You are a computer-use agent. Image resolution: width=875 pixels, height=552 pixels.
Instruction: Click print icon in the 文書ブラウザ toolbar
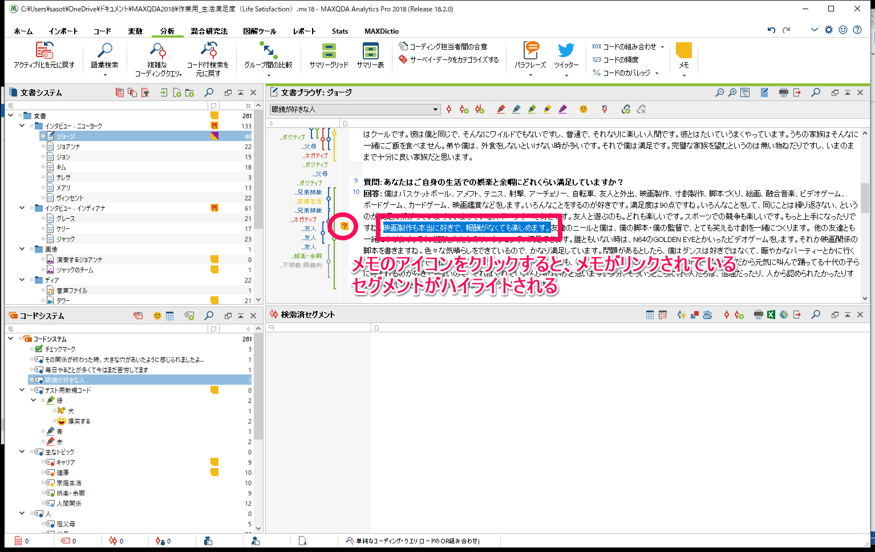click(783, 92)
